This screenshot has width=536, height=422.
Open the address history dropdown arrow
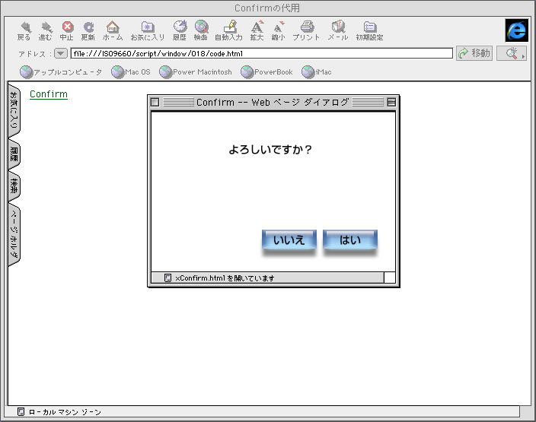pos(60,53)
